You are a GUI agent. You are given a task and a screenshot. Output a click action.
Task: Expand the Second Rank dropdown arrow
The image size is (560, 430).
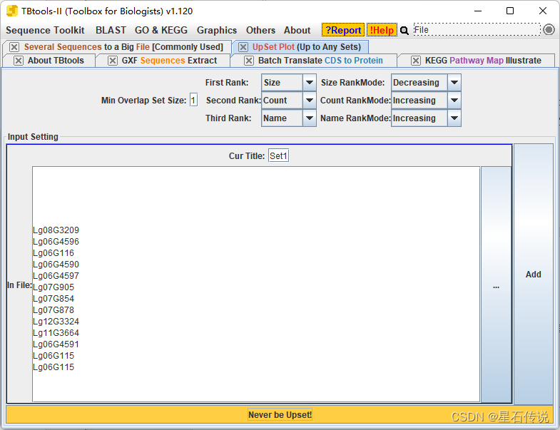[x=310, y=101]
